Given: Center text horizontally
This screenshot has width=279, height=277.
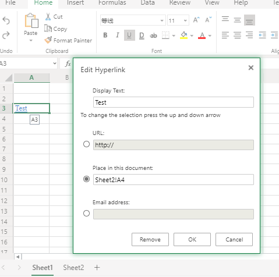Looking at the screenshot, I should (x=237, y=35).
